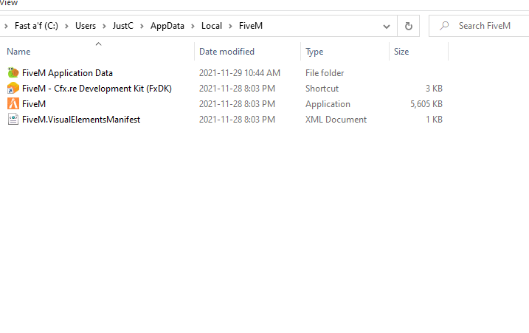529x333 pixels.
Task: Navigate to Fast a'f (C:) in breadcrumb
Action: pos(36,26)
